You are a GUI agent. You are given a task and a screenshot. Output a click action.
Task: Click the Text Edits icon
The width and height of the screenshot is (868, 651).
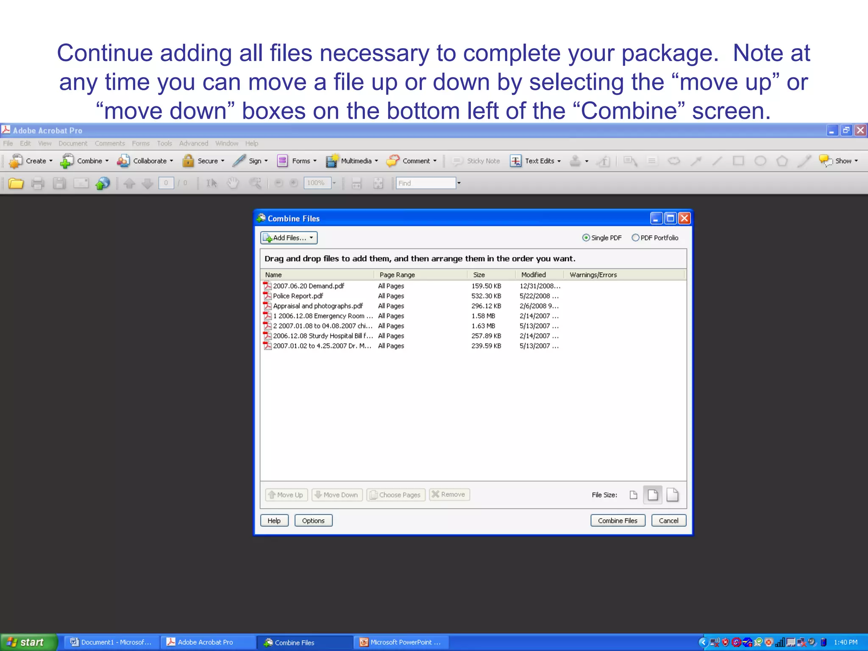click(516, 161)
